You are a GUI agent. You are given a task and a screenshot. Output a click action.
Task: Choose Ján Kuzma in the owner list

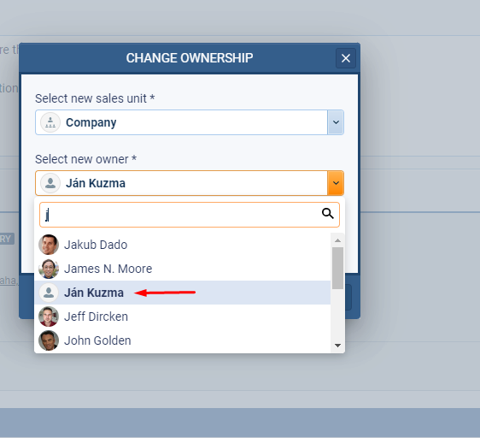pyautogui.click(x=183, y=293)
